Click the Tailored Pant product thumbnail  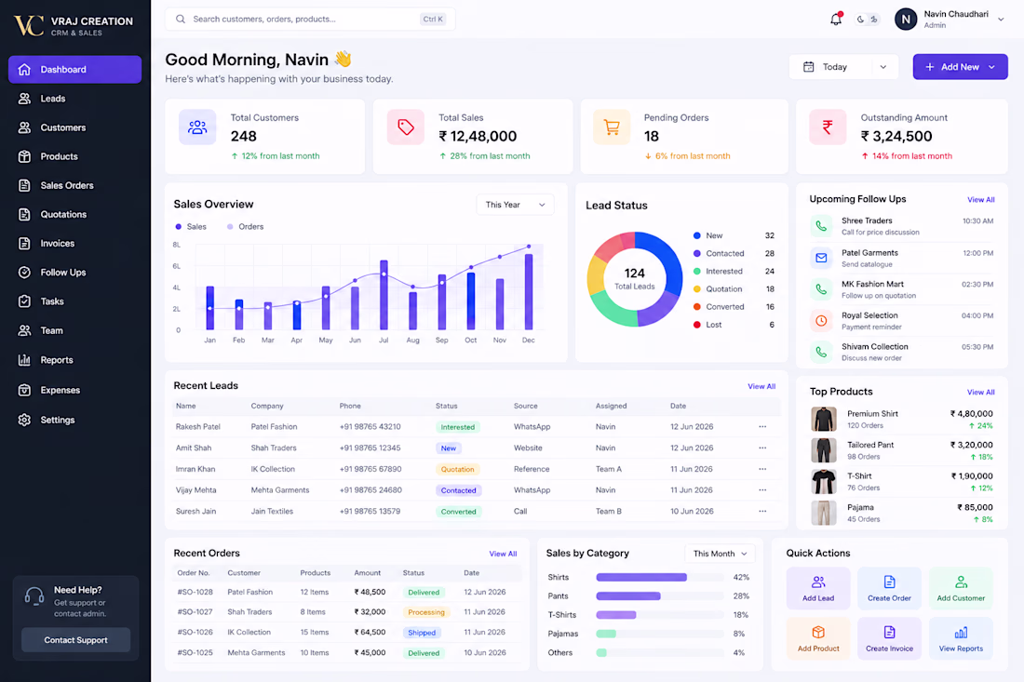pos(824,450)
